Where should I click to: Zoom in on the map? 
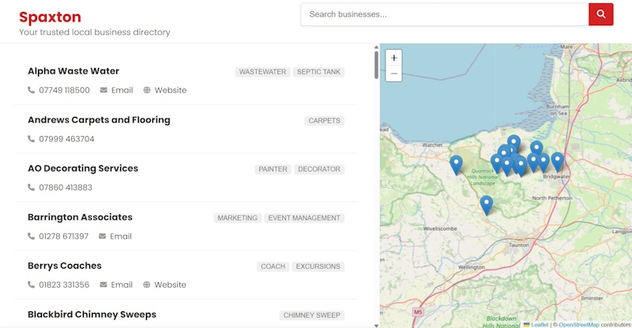point(393,58)
